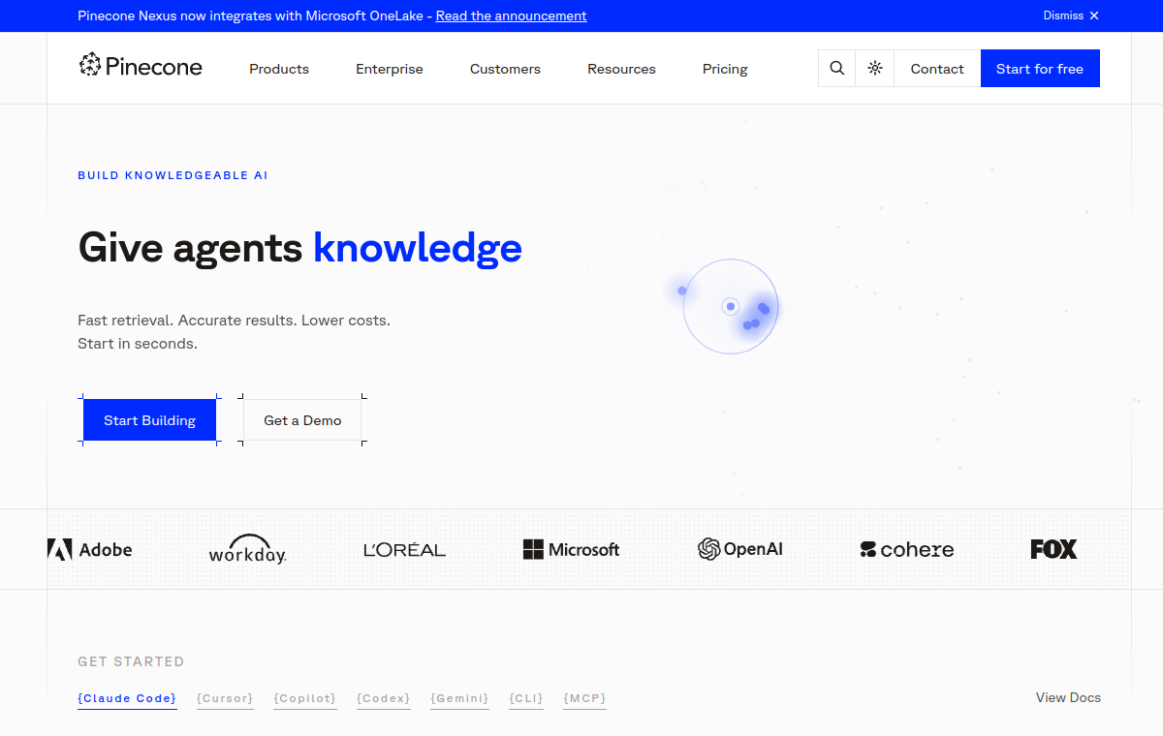This screenshot has width=1163, height=736.
Task: Toggle the light/dark theme sun icon
Action: click(875, 69)
